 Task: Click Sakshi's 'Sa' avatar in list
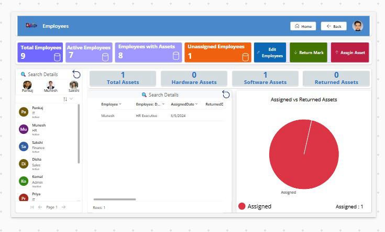click(24, 146)
